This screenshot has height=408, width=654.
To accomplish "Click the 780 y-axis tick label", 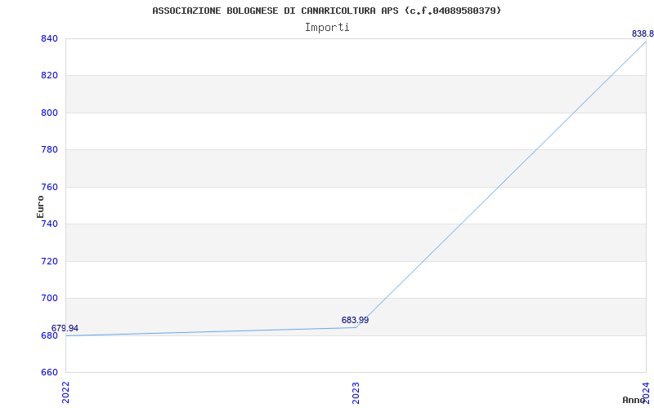I will 49,150.
